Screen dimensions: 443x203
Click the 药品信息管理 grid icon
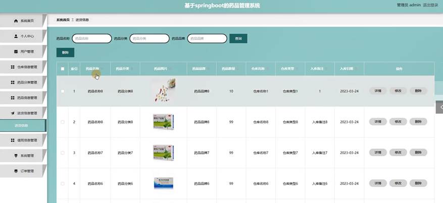point(13,98)
